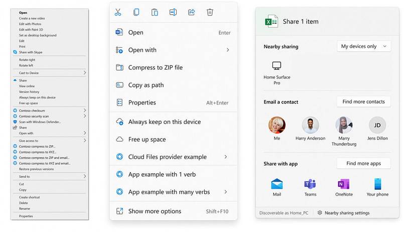Choose Delete in the old context menu

click(23, 203)
